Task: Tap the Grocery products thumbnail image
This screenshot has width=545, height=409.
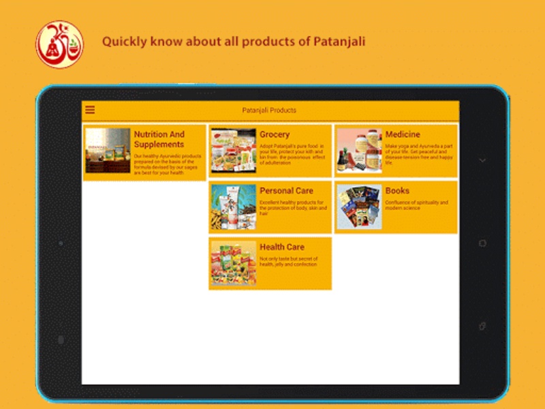Action: pyautogui.click(x=234, y=151)
